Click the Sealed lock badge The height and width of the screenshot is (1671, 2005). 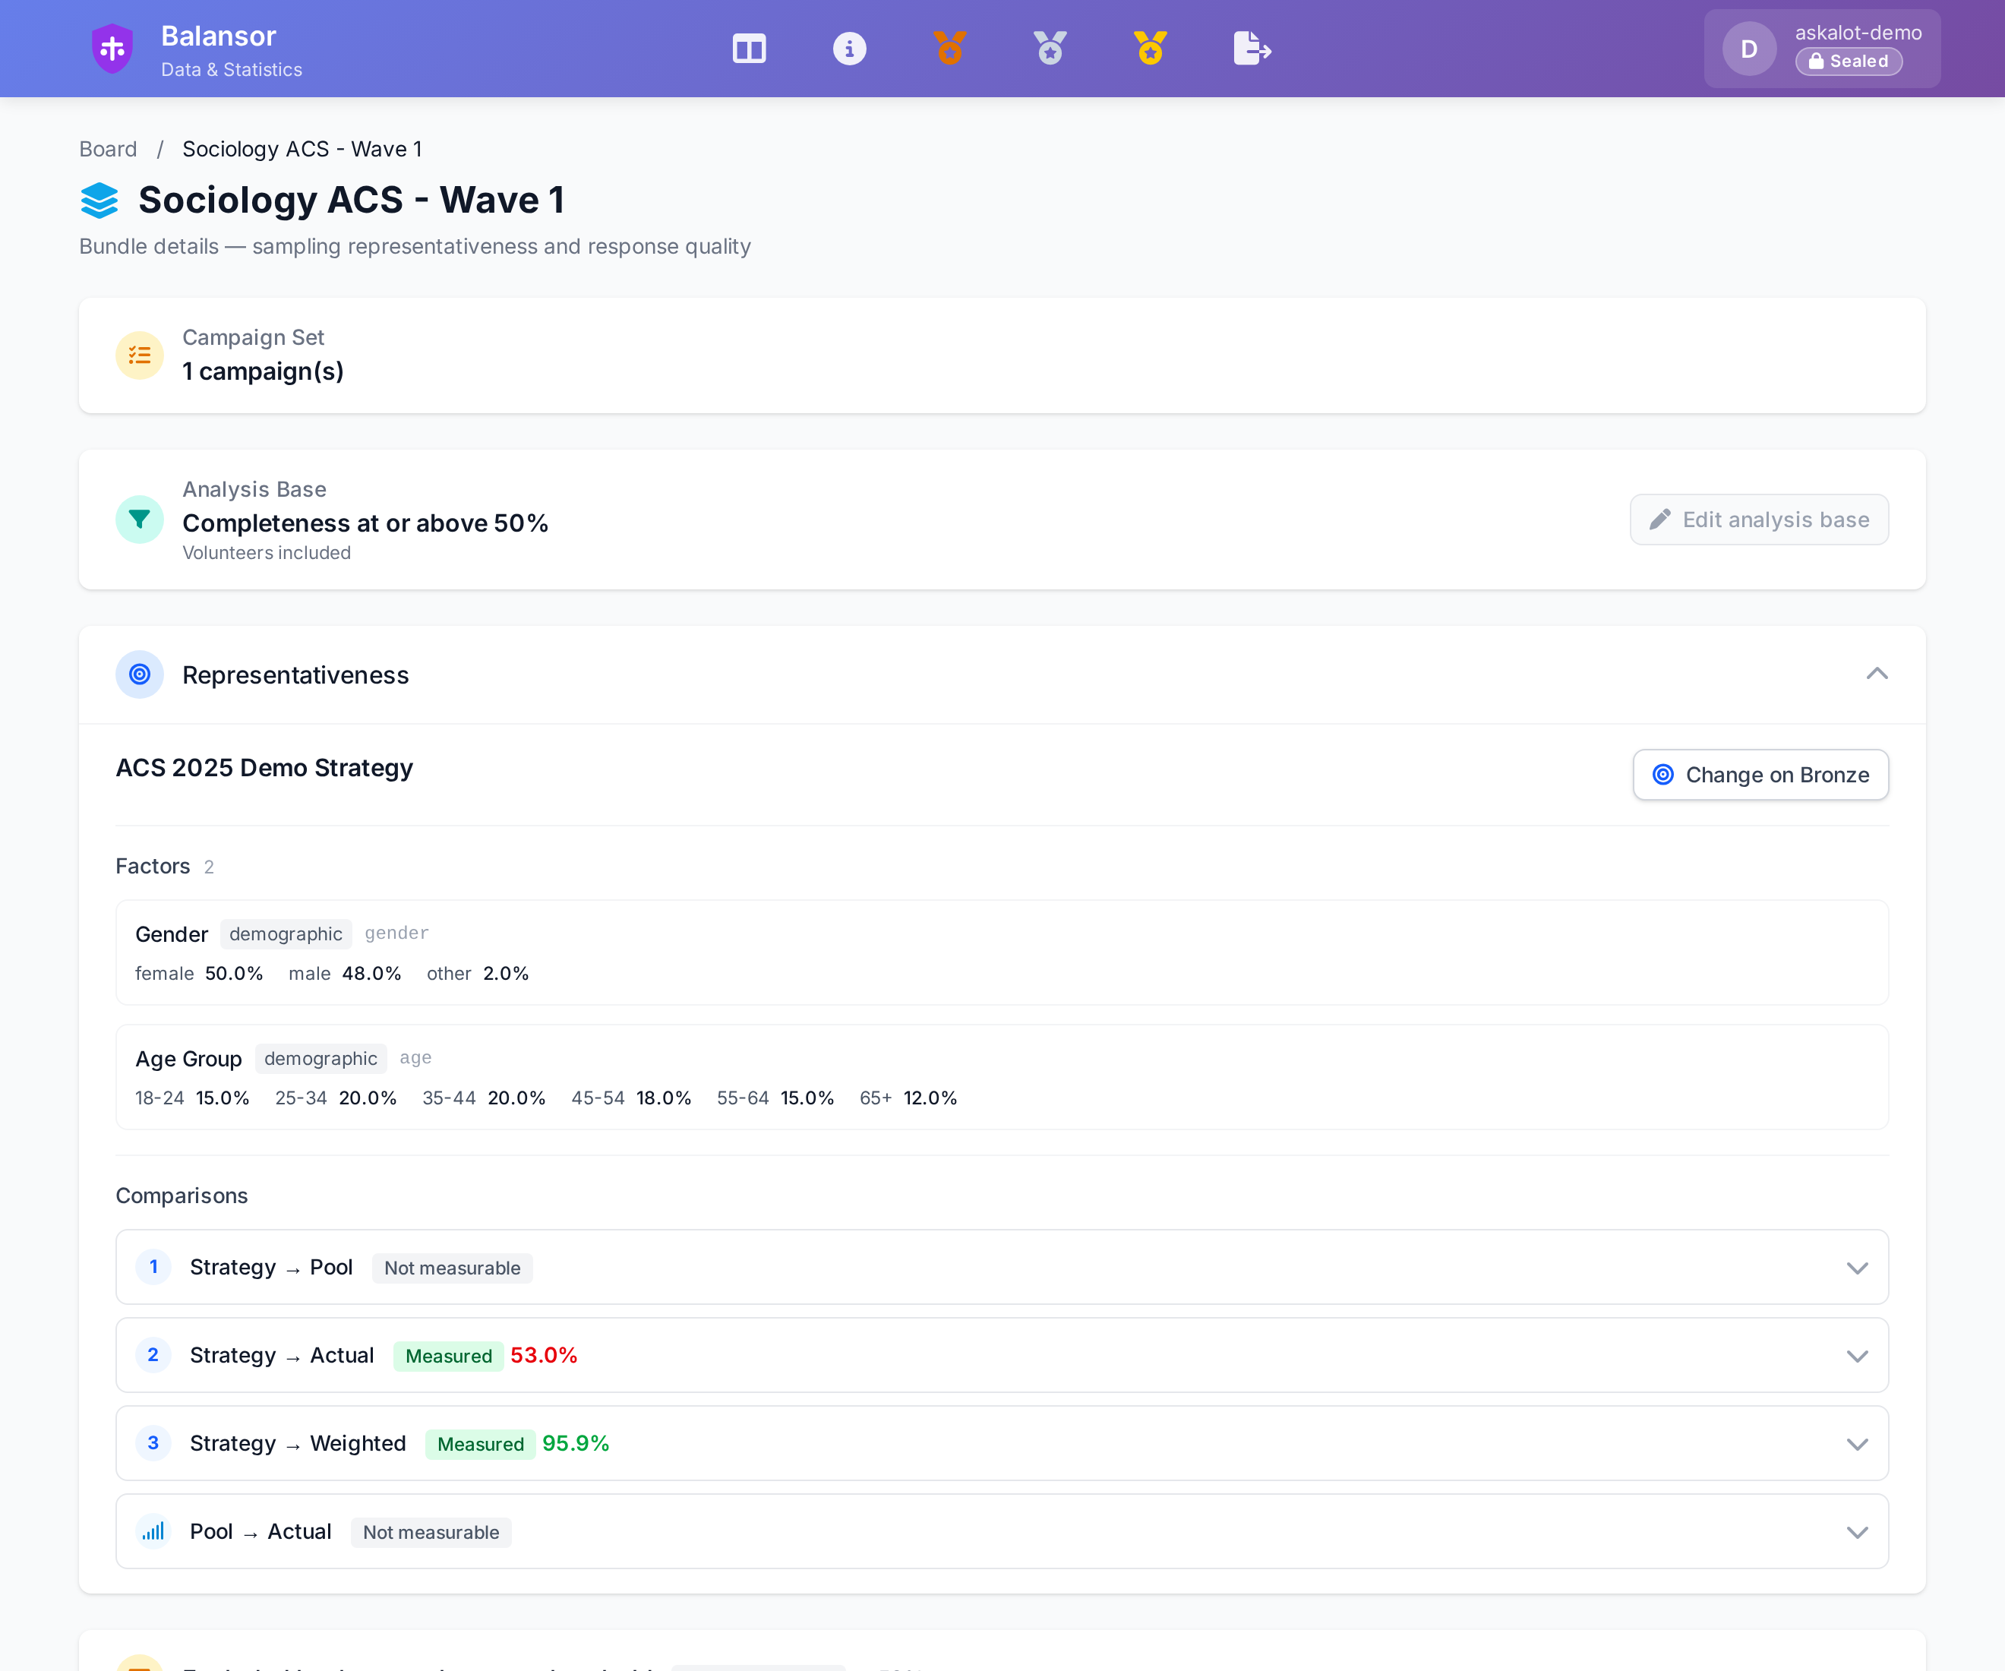coord(1849,61)
